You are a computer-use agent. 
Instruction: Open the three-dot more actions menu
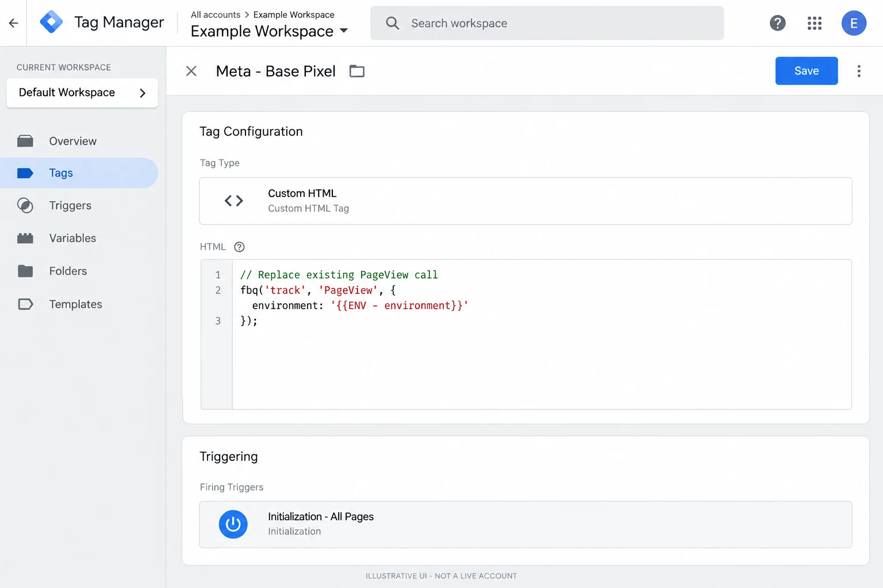click(x=859, y=71)
